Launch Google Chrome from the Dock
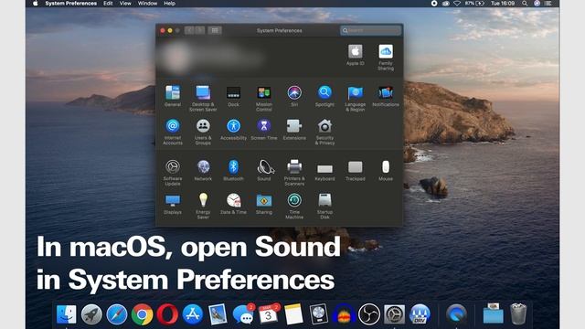 143,314
